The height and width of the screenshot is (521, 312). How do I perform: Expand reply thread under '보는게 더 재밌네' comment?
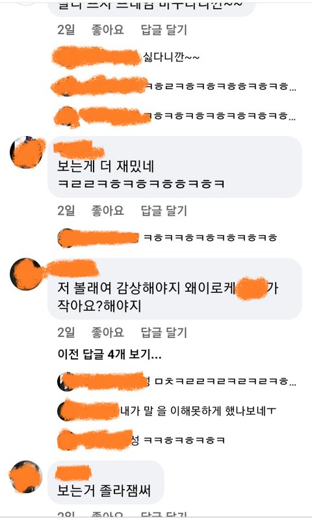click(168, 238)
